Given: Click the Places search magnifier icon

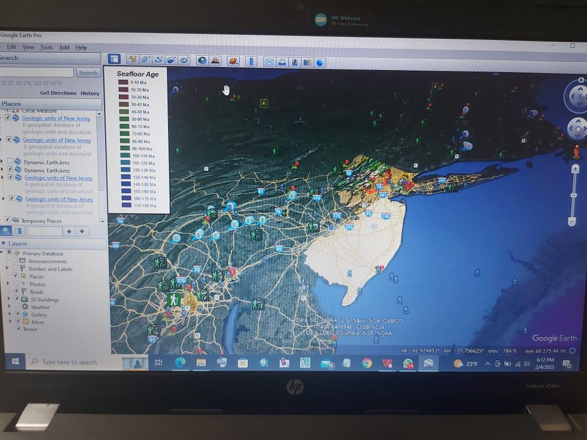Looking at the screenshot, I should coord(6,231).
